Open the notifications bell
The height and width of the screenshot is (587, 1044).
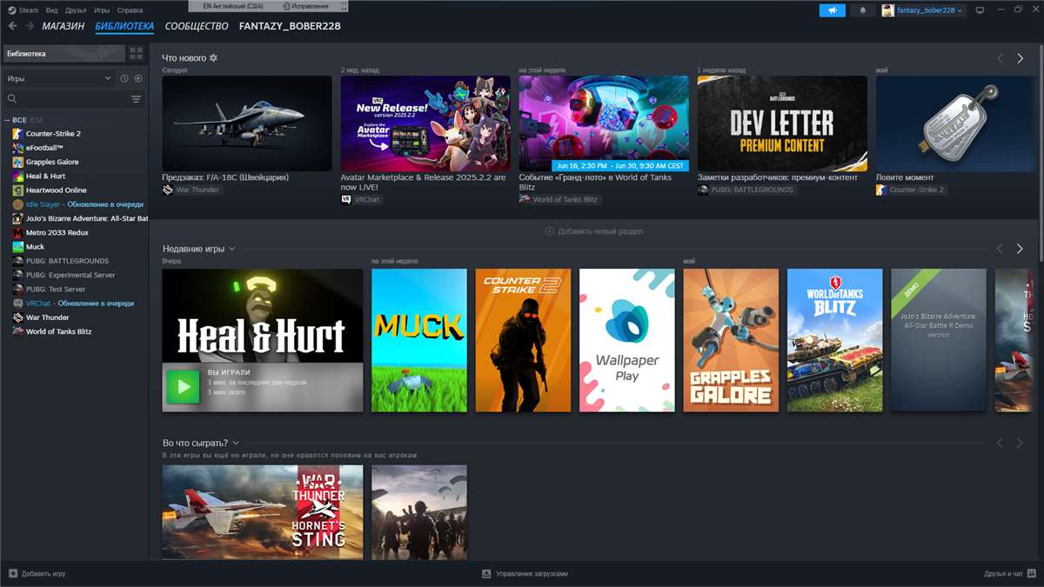863,10
